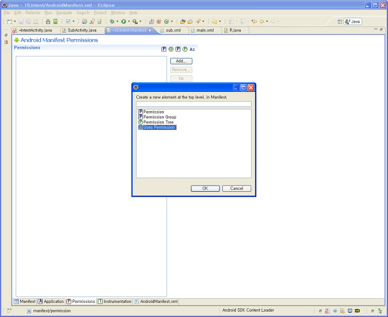Screen dimensions: 388x317
Task: Open the File menu
Action: (x=6, y=13)
